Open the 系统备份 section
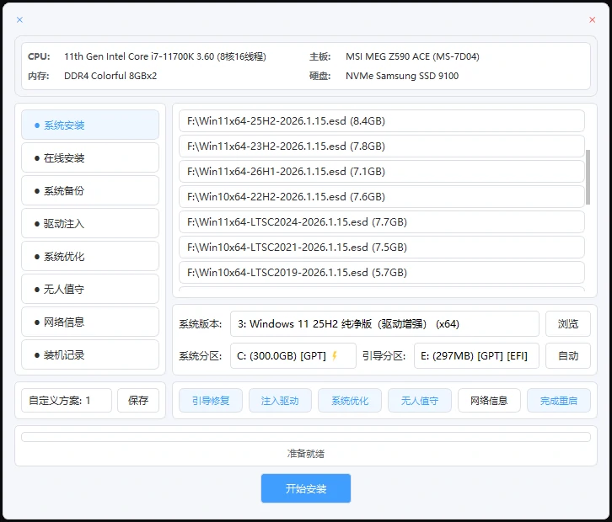Image resolution: width=612 pixels, height=522 pixels. pos(90,190)
